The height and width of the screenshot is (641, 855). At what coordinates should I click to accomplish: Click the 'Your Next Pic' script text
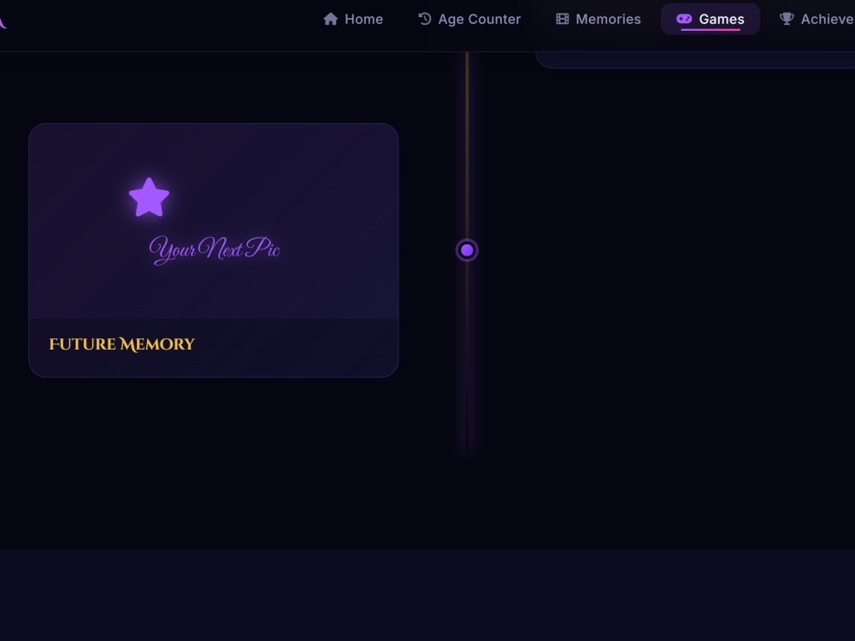(215, 249)
